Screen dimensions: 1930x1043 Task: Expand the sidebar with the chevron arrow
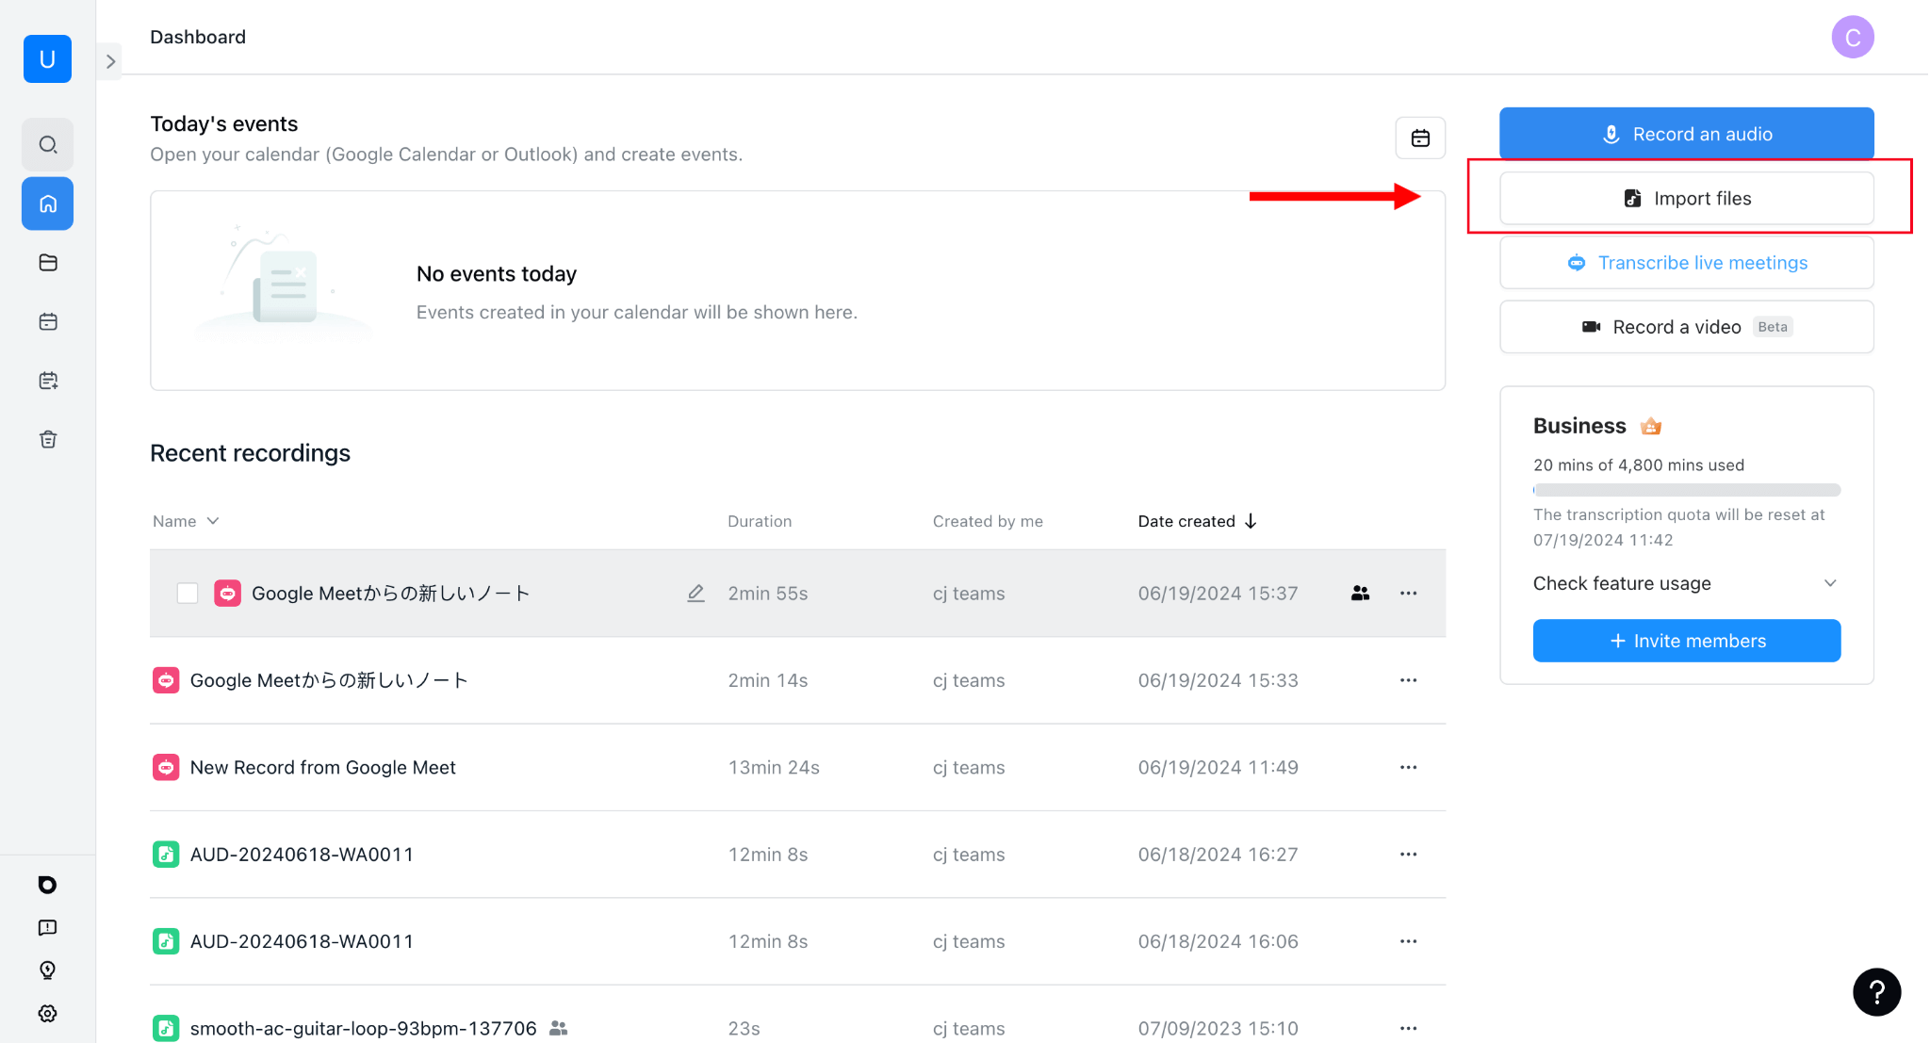pyautogui.click(x=110, y=61)
